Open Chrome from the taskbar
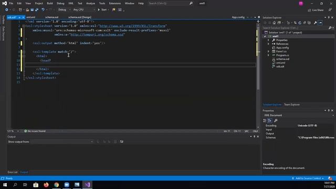The width and height of the screenshot is (336, 189). (x=56, y=185)
